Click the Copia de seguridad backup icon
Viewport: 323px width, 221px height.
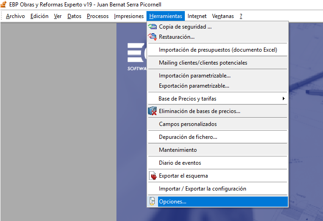coord(152,27)
